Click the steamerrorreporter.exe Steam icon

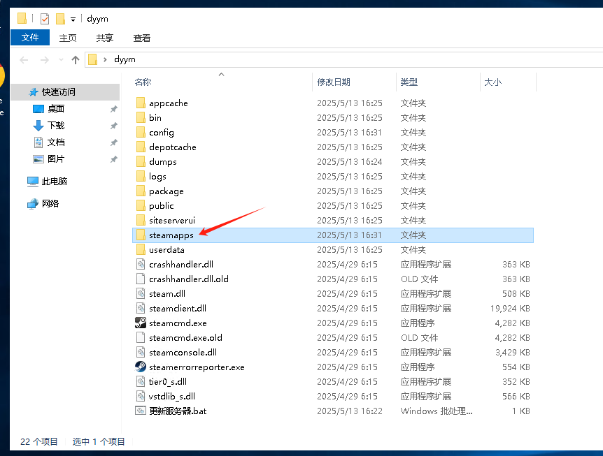coord(141,367)
